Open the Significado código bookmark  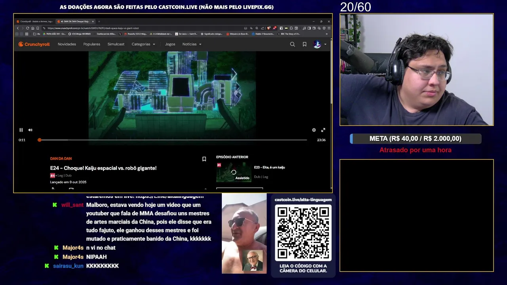[212, 34]
